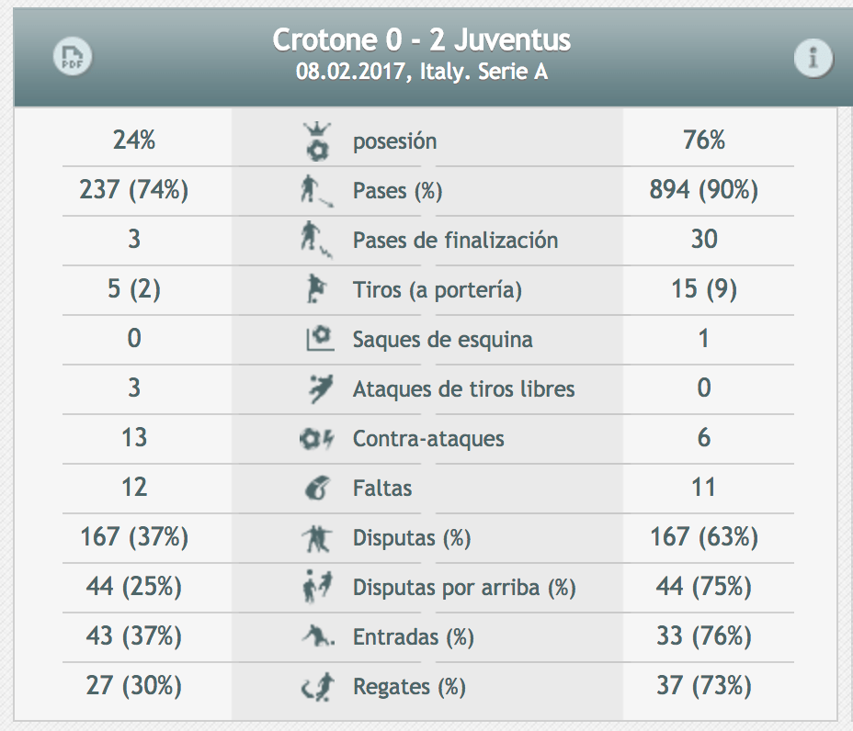Viewport: 853px width, 731px height.
Task: Click the Regates dribble icon
Action: (318, 686)
